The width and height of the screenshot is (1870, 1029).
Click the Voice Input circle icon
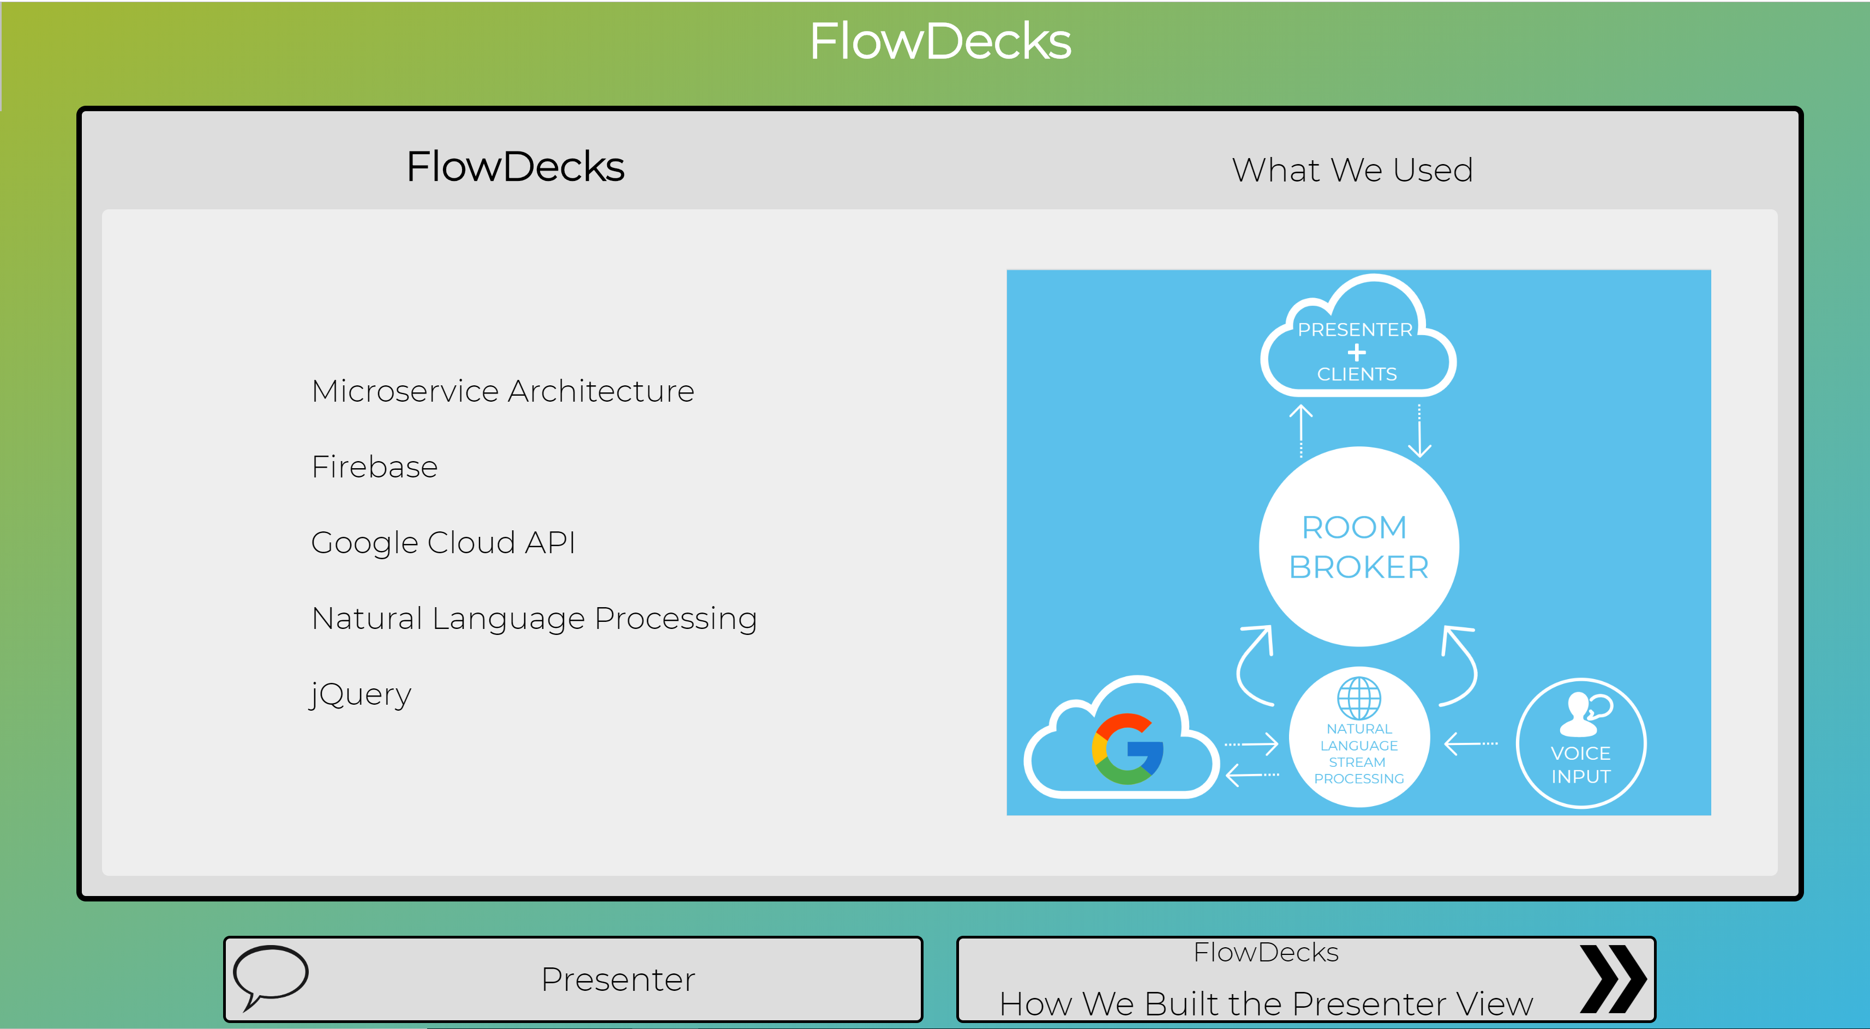1580,742
